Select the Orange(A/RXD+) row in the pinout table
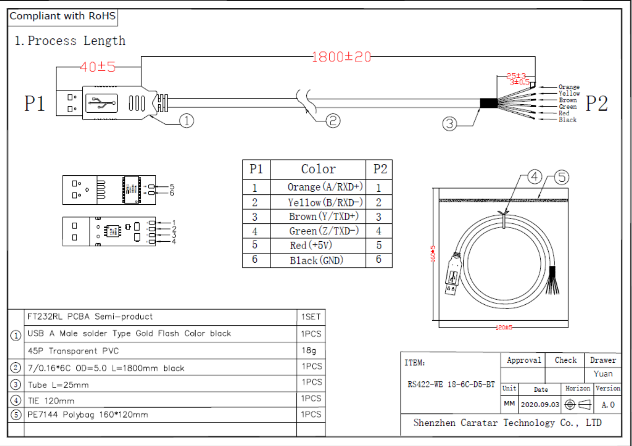The image size is (632, 446). tap(317, 187)
